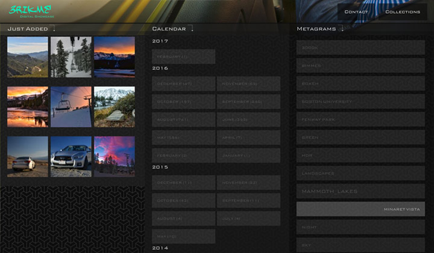
Task: Open the snowy ski lift trees thumbnail
Action: [71, 57]
